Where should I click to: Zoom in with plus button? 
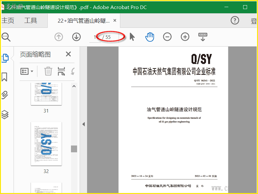pyautogui.click(x=185, y=37)
